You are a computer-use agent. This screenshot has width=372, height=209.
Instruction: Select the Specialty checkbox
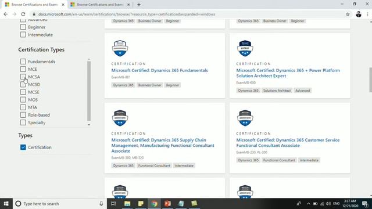[x=23, y=122]
